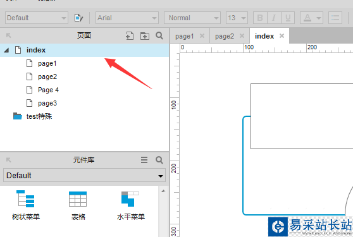Click the library scrollbar up arrow

coord(163,191)
